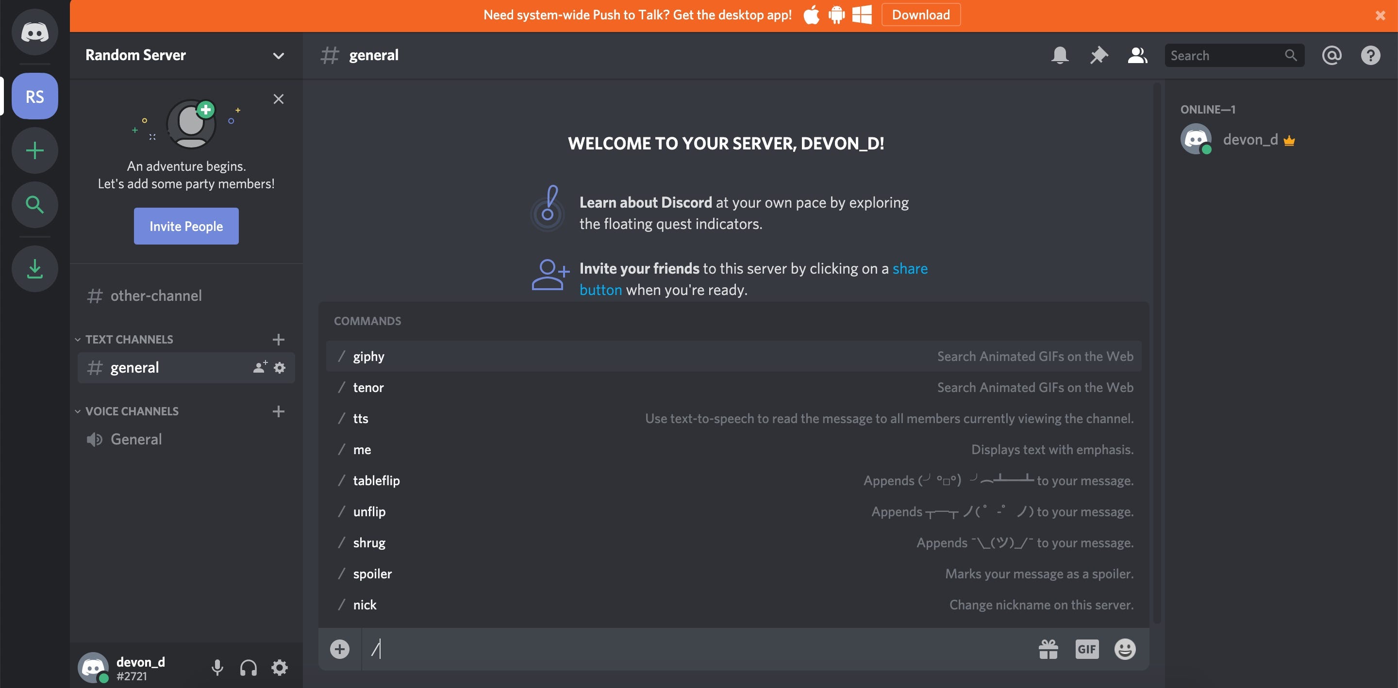Click the GIF button in message bar
The image size is (1398, 688).
tap(1086, 648)
